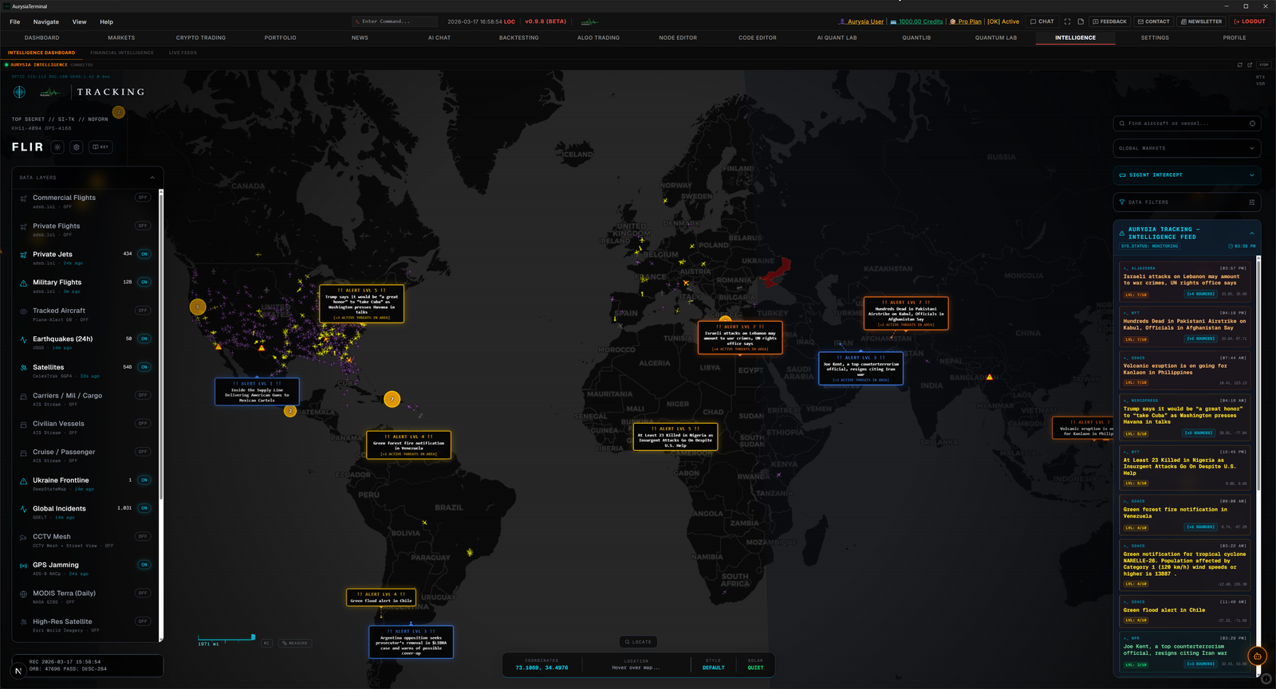Turn on Private Flights layer
The width and height of the screenshot is (1276, 689).
[143, 225]
